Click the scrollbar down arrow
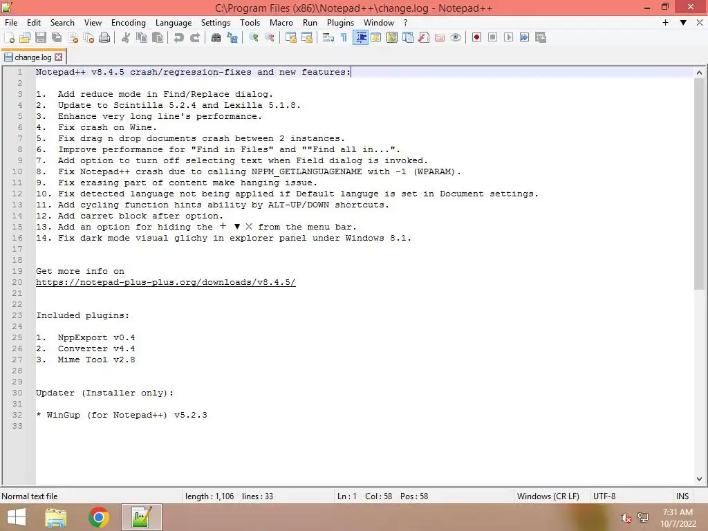The width and height of the screenshot is (708, 531). [x=699, y=478]
